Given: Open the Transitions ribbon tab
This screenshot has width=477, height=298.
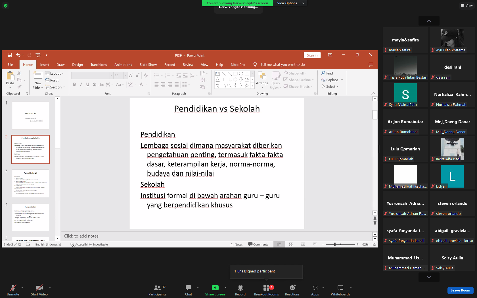Looking at the screenshot, I should [99, 65].
